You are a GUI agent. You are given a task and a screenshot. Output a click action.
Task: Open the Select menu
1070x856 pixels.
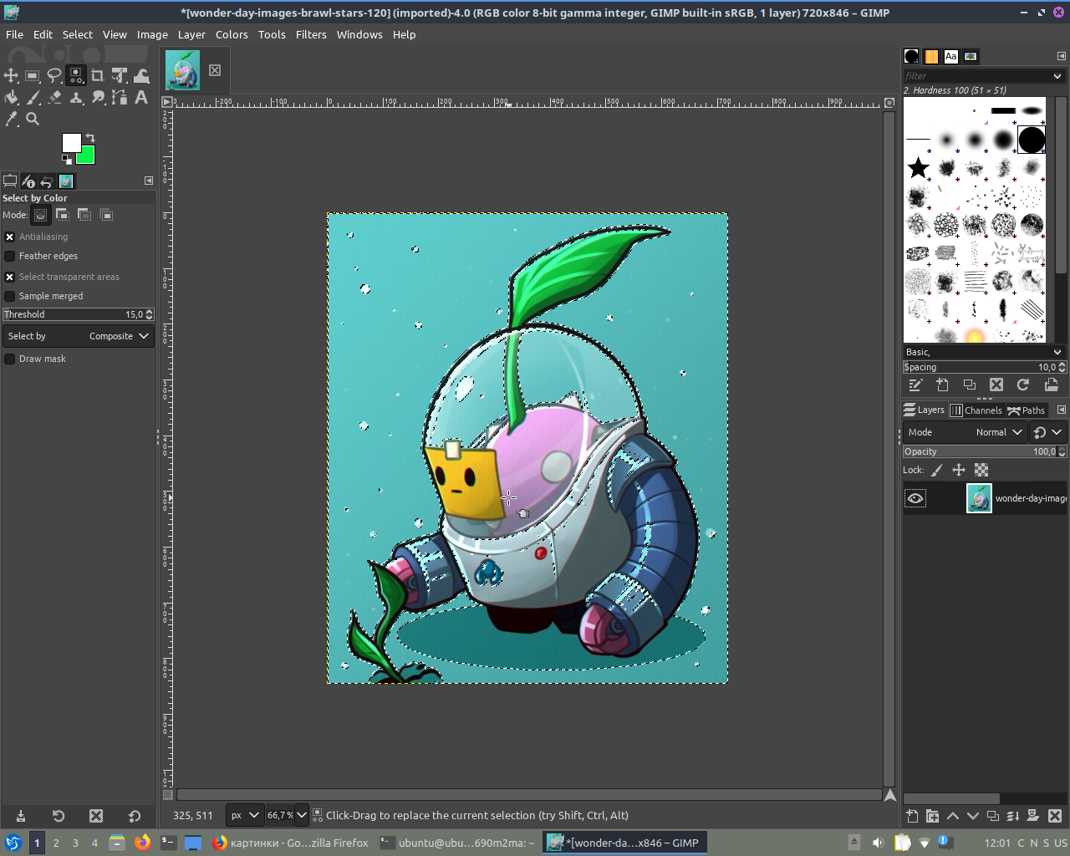tap(78, 34)
